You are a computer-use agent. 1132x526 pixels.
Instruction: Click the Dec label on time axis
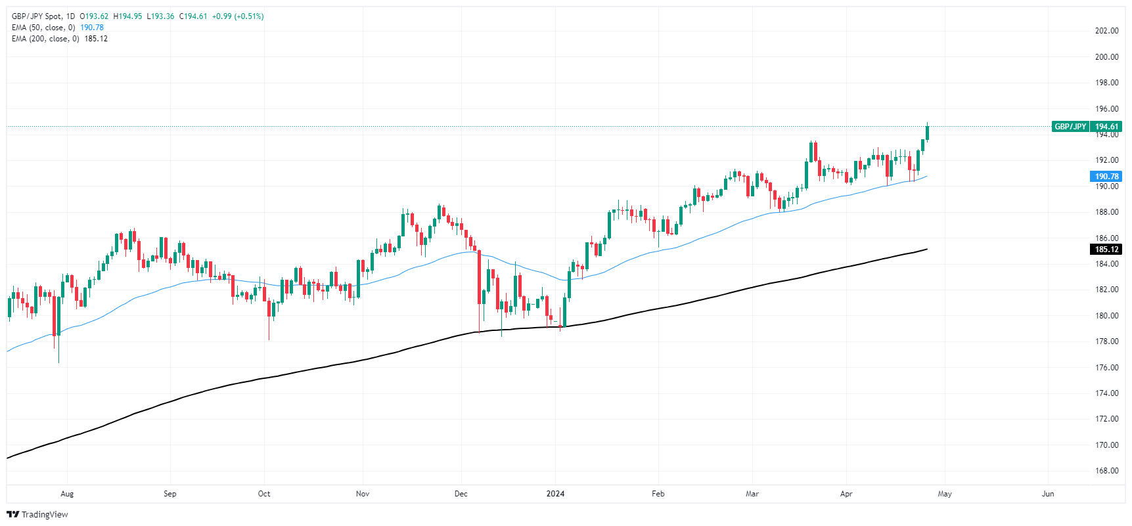coord(461,494)
